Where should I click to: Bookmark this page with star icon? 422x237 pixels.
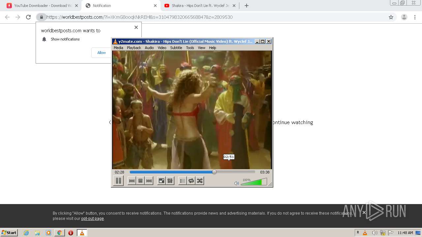391,17
